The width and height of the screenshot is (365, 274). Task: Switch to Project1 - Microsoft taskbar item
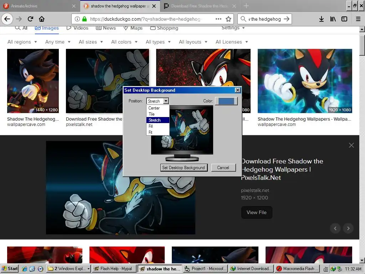coord(206,269)
